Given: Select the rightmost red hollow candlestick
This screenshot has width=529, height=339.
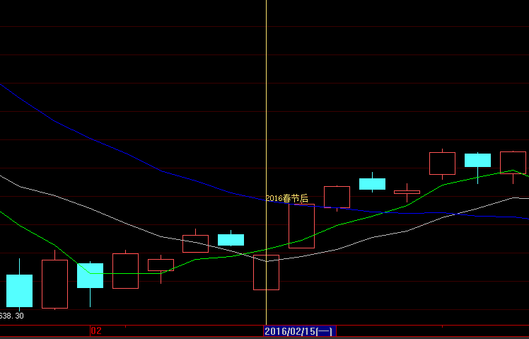Looking at the screenshot, I should [x=513, y=163].
